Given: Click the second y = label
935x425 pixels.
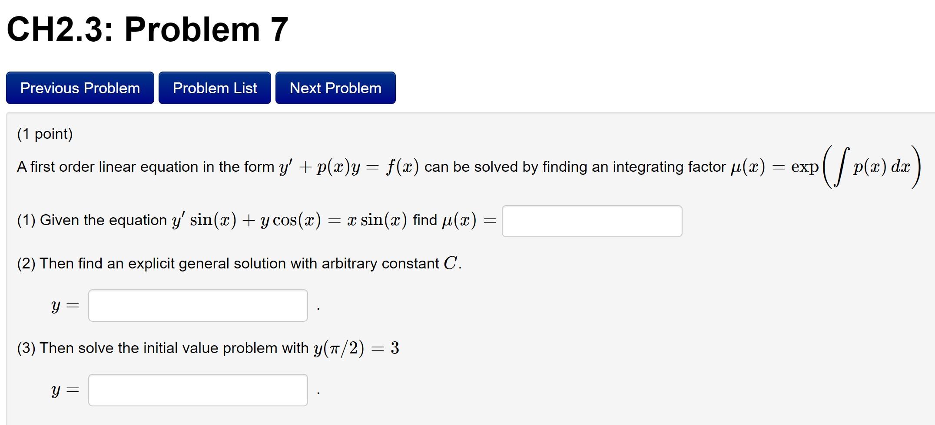Looking at the screenshot, I should point(64,389).
